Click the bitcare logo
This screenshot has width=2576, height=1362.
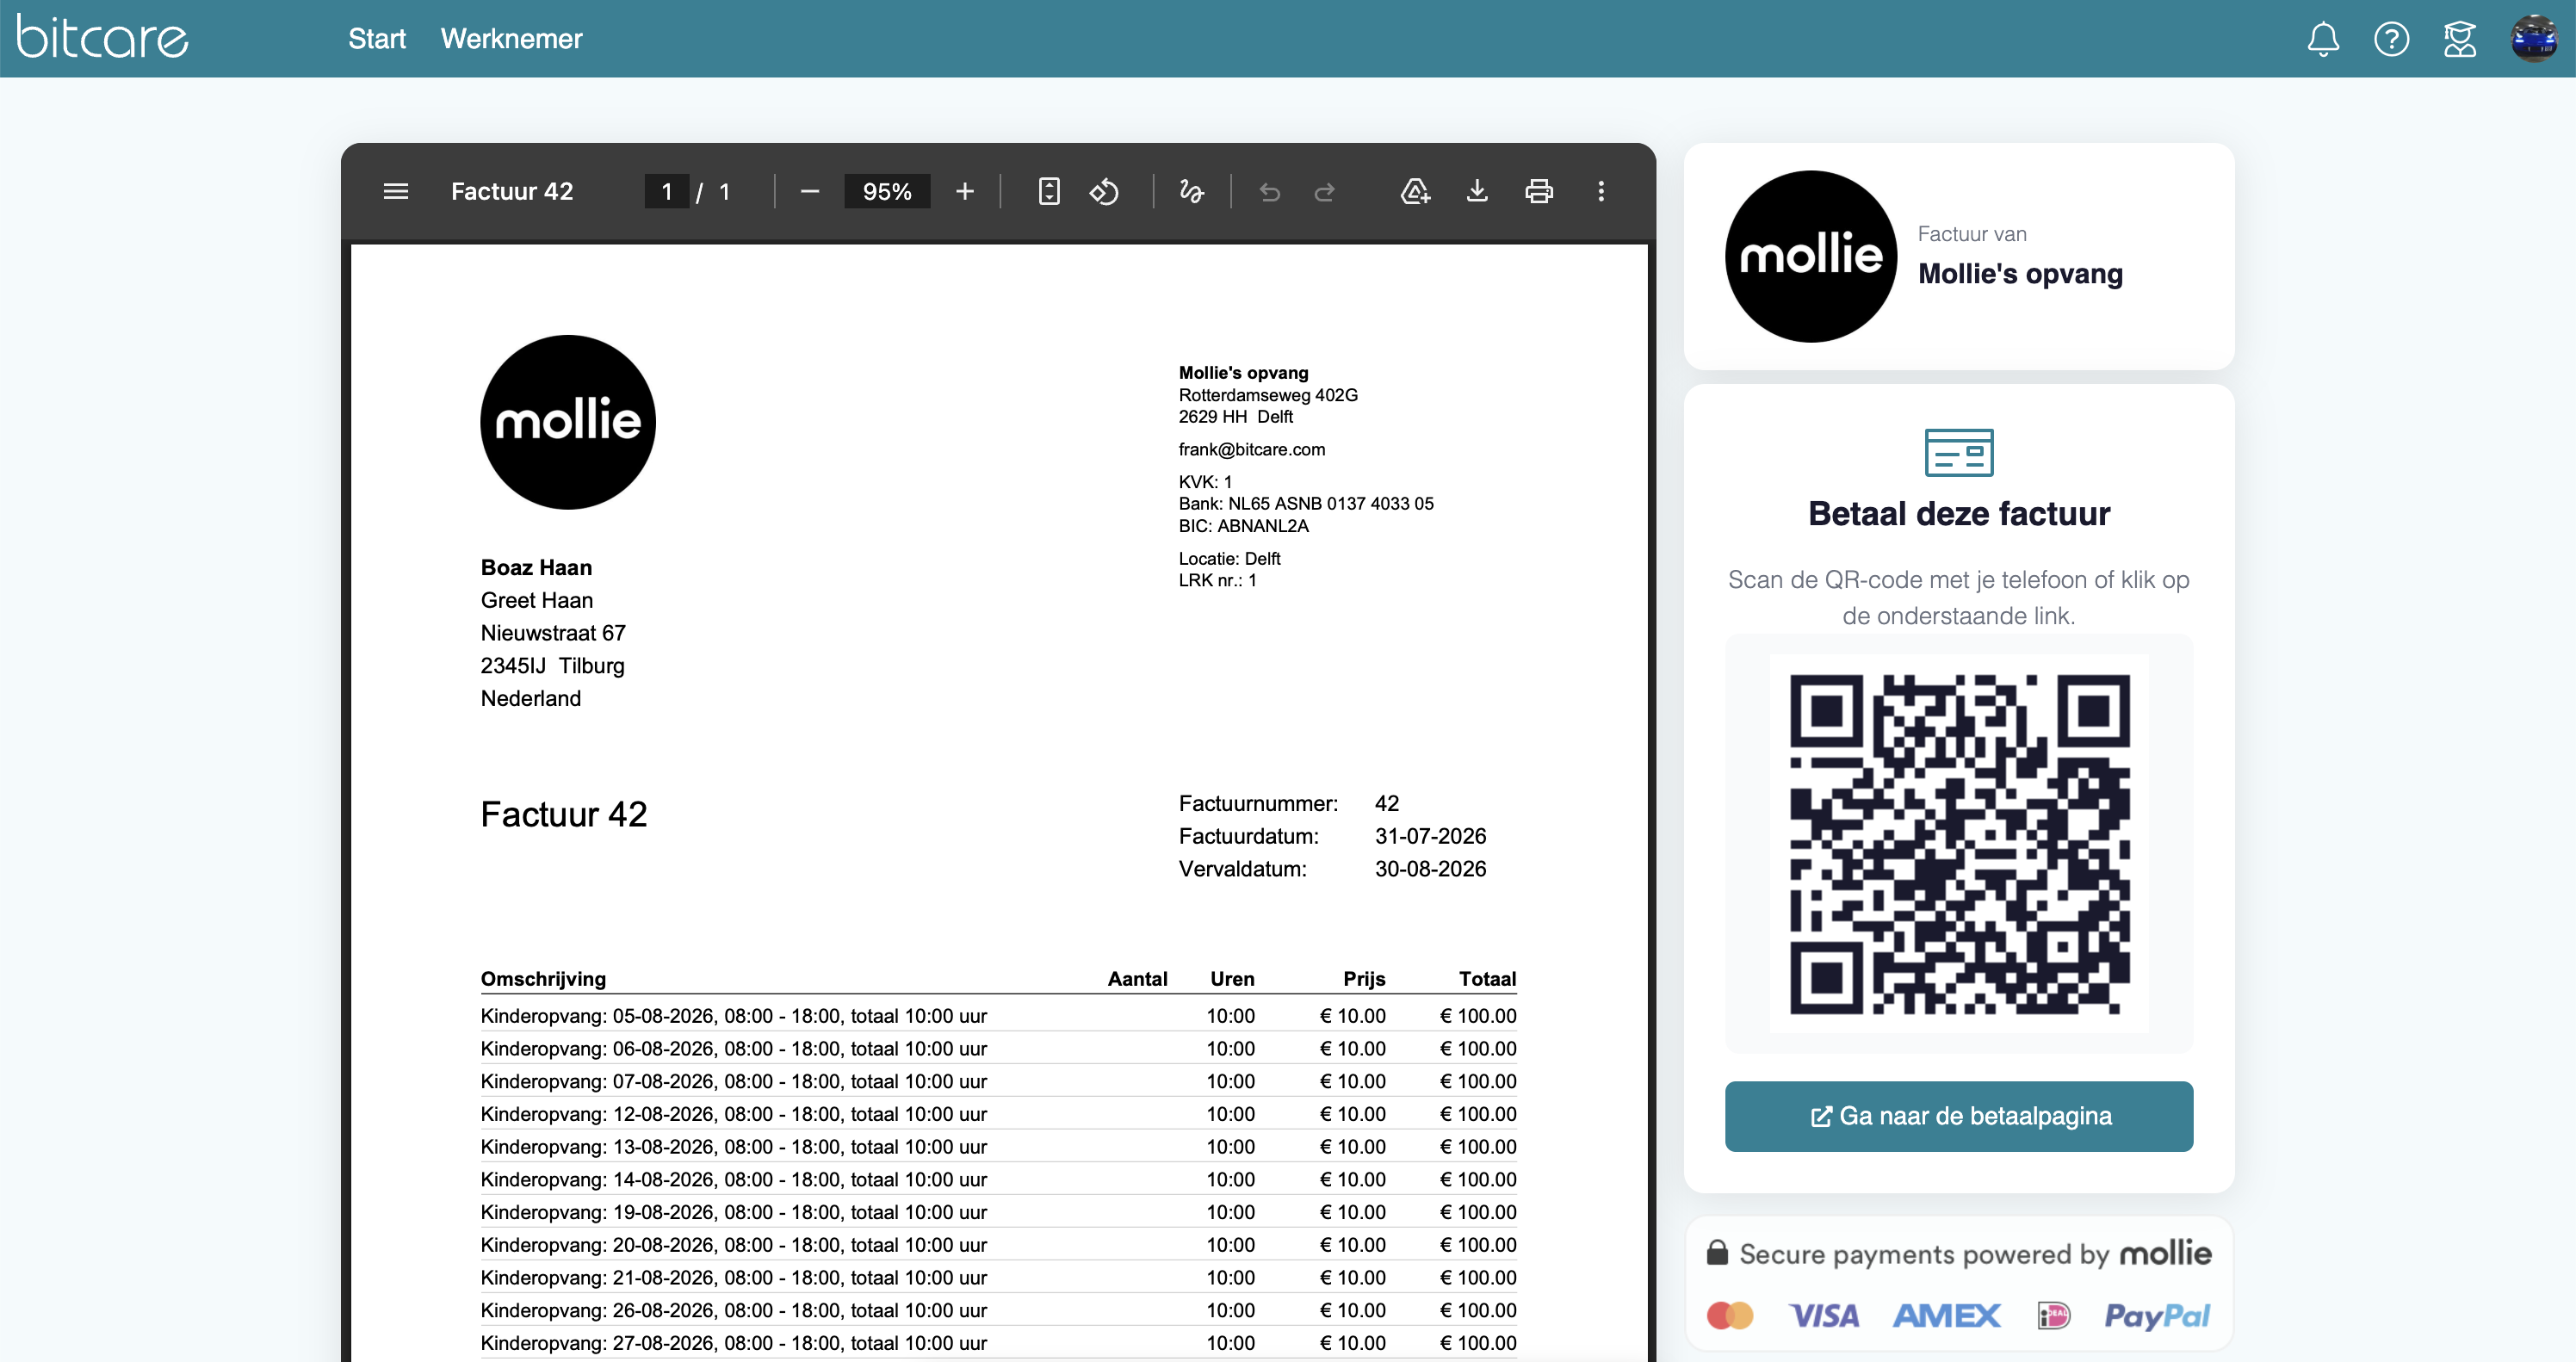(x=102, y=38)
